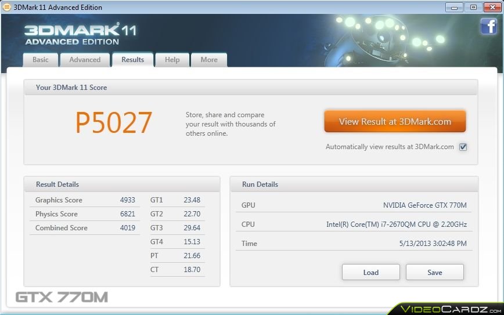Screen dimensions: 504x315
Task: Click the time 5/13/2013 3:02:48 PM
Action: point(433,244)
